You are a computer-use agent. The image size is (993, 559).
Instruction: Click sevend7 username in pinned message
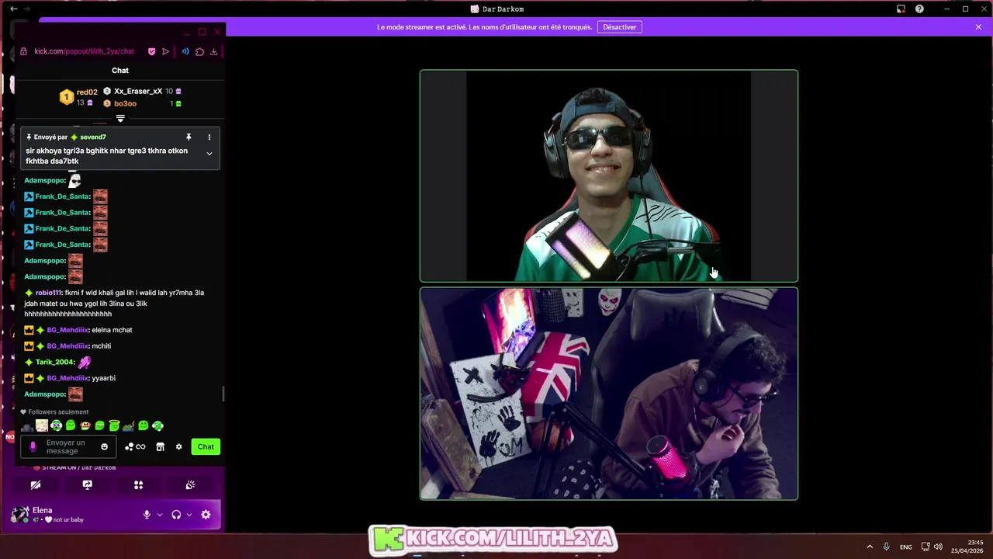coord(93,137)
